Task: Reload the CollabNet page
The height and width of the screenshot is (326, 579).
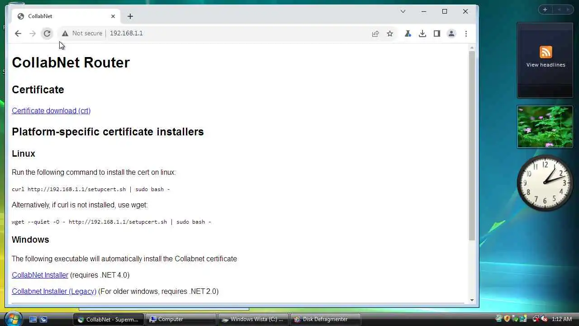Action: (47, 34)
